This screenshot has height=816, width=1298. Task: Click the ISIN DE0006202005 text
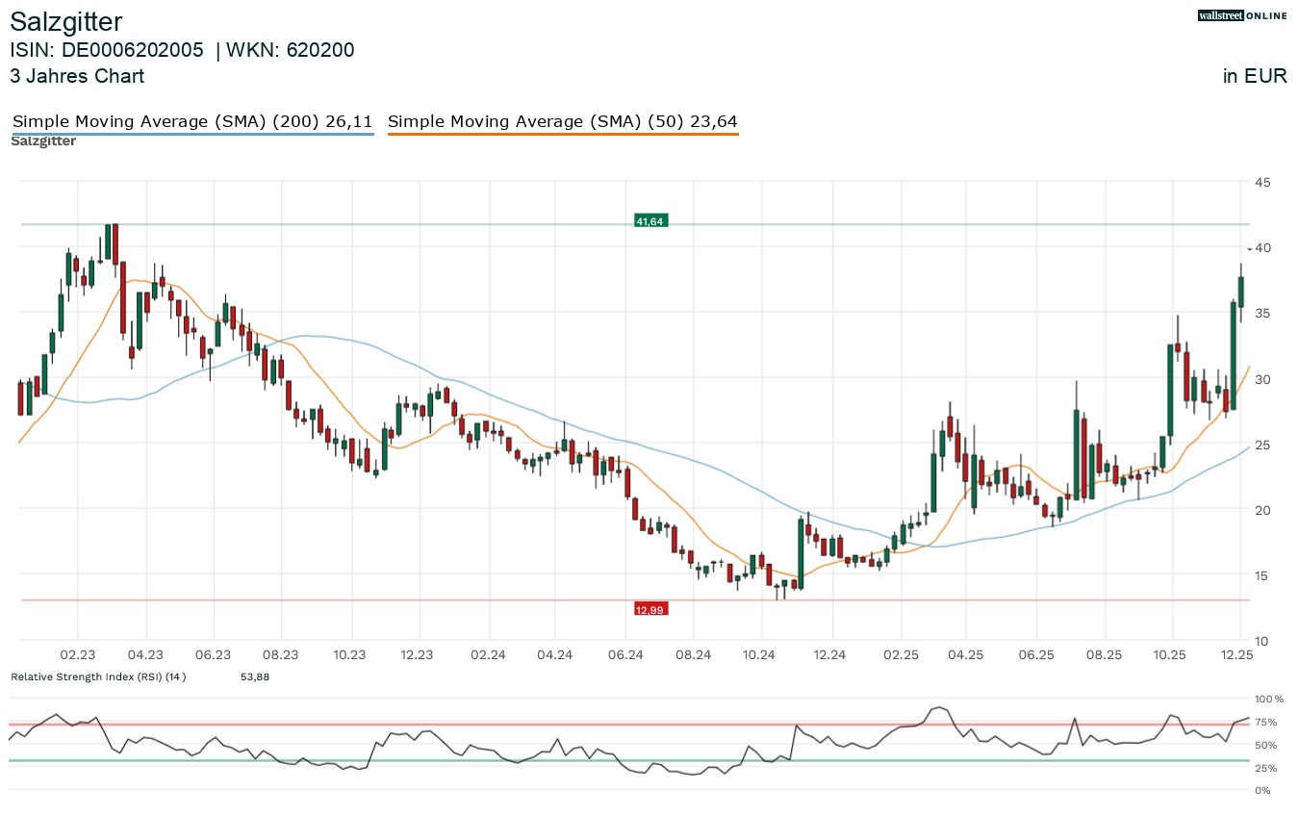pos(107,50)
